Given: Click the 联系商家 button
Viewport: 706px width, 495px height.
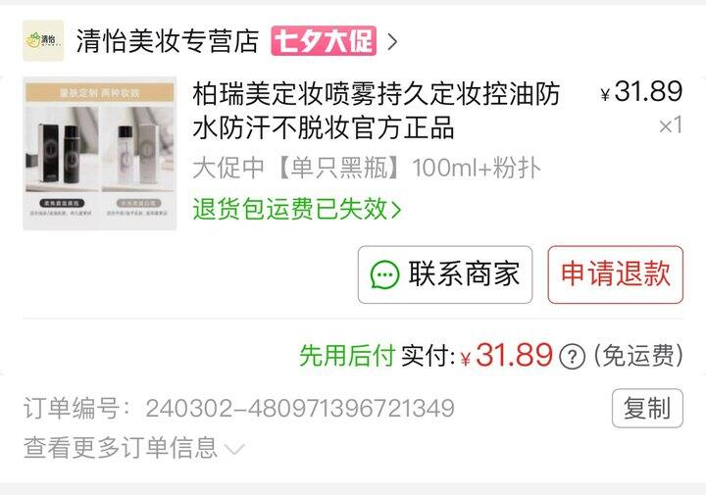Looking at the screenshot, I should click(x=445, y=274).
